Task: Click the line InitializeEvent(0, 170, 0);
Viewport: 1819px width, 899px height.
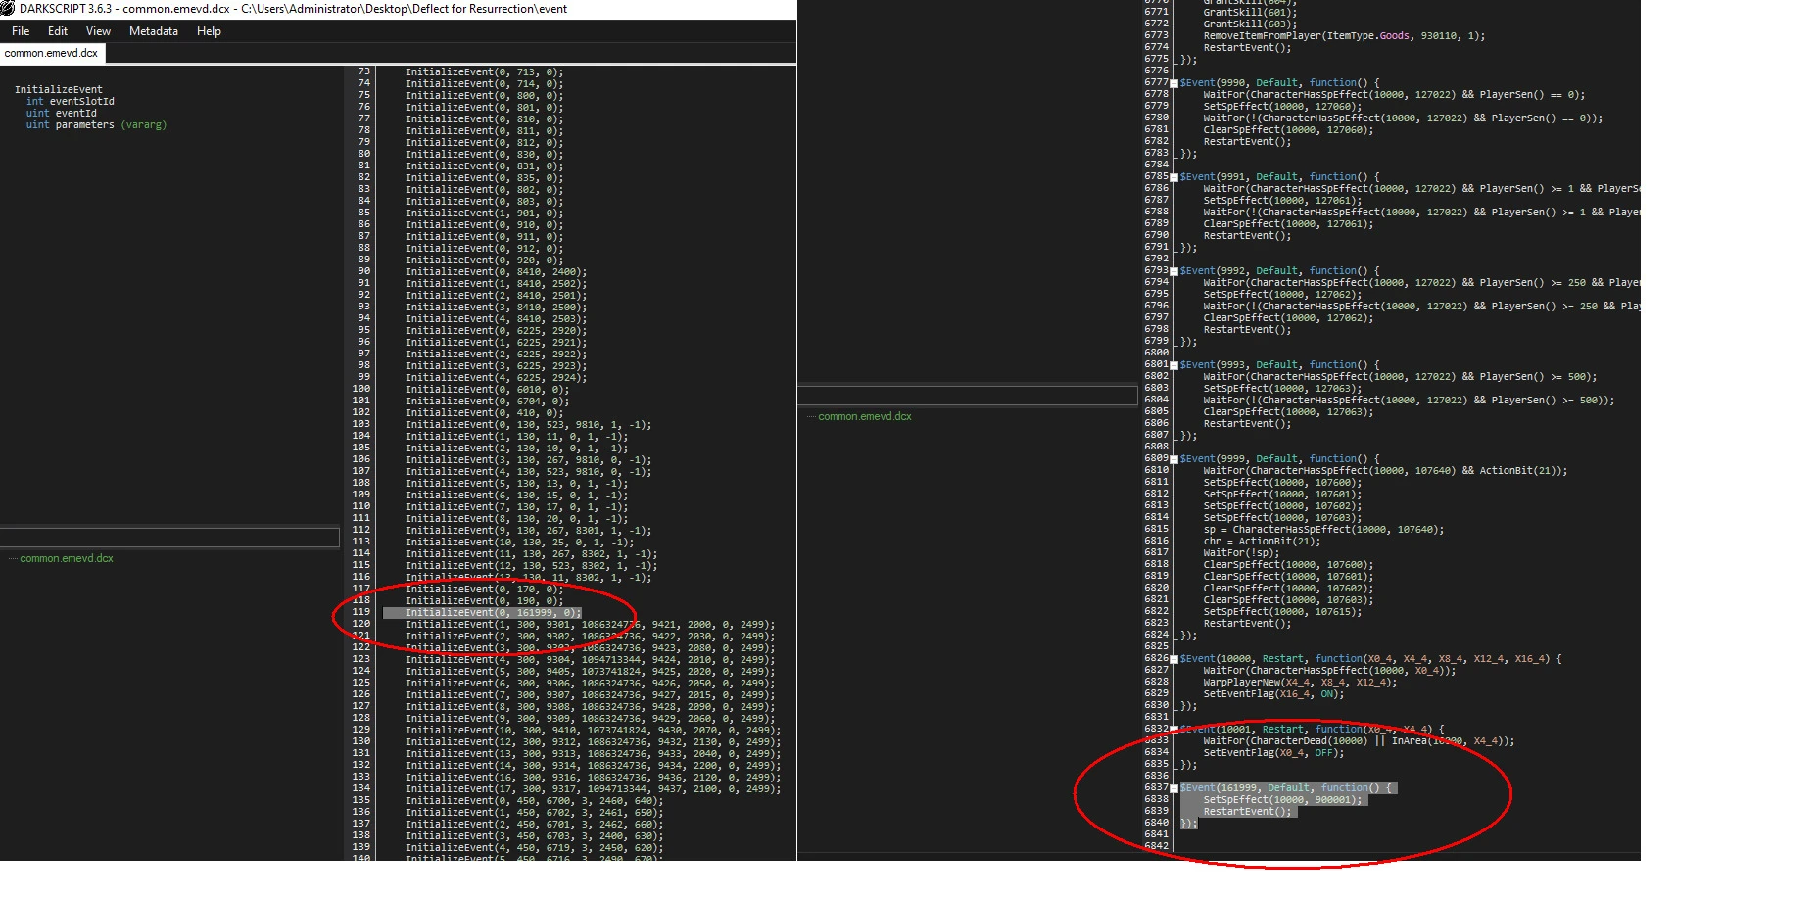Action: pyautogui.click(x=484, y=590)
